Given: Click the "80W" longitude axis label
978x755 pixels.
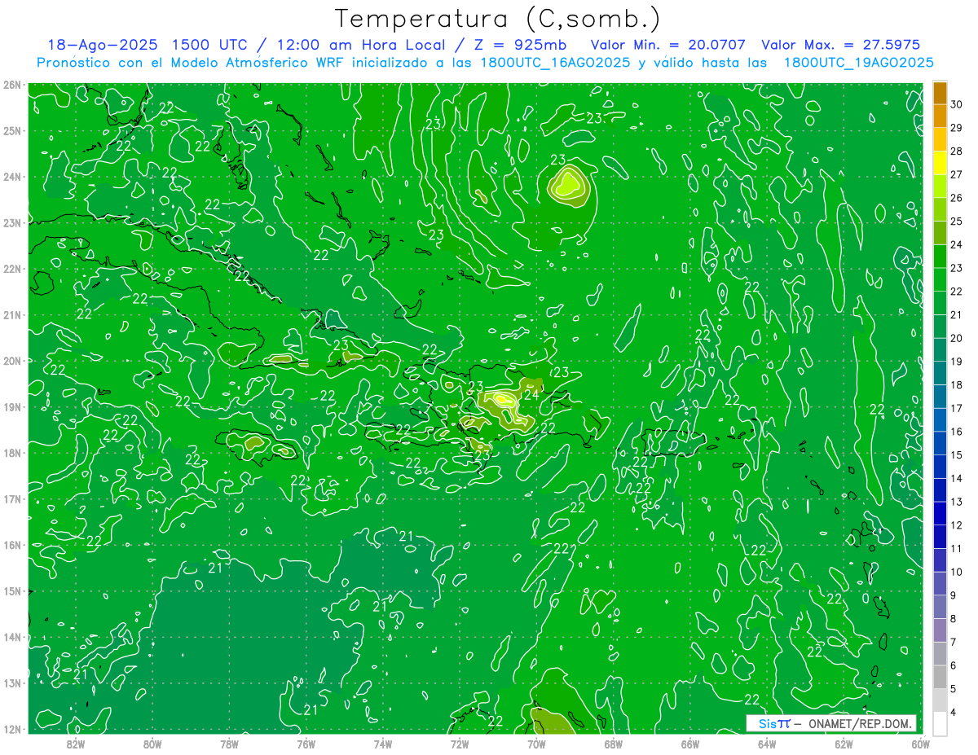Looking at the screenshot, I should point(152,744).
